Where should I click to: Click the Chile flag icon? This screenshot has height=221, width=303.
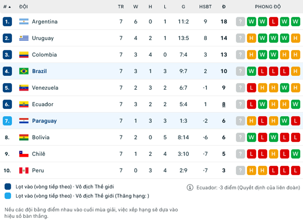tap(24, 154)
